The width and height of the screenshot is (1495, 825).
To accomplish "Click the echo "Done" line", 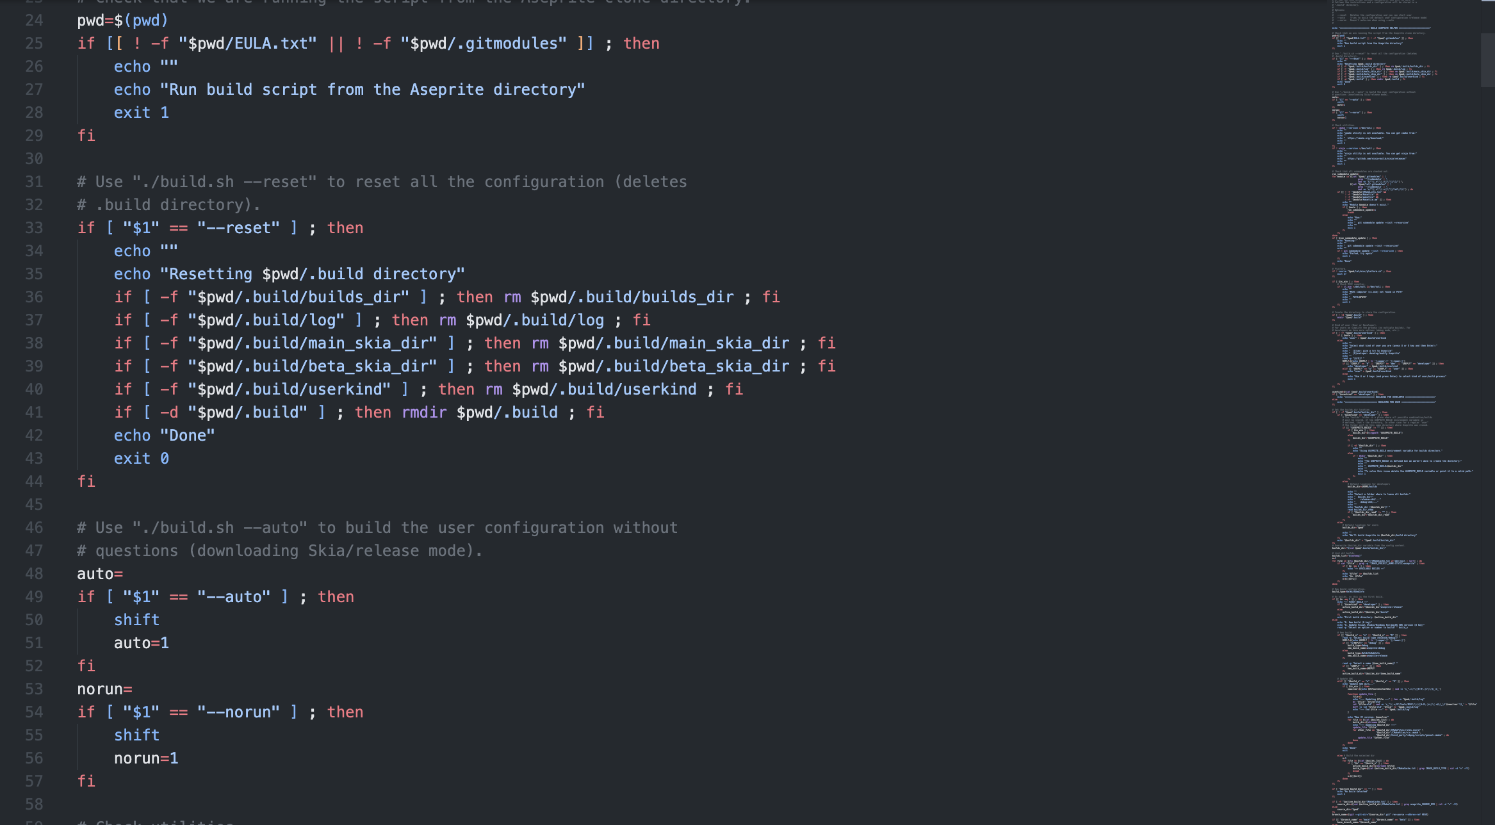I will tap(164, 436).
